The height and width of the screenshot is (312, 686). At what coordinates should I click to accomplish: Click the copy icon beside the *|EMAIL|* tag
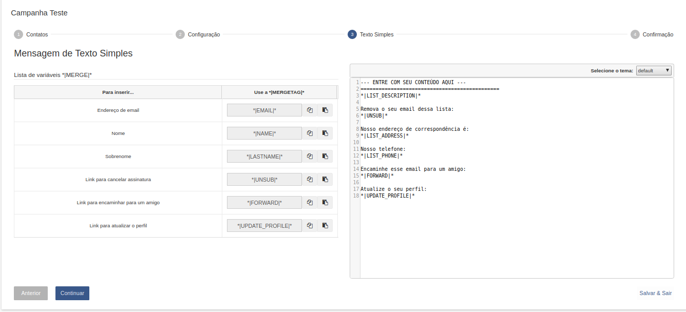coord(310,110)
